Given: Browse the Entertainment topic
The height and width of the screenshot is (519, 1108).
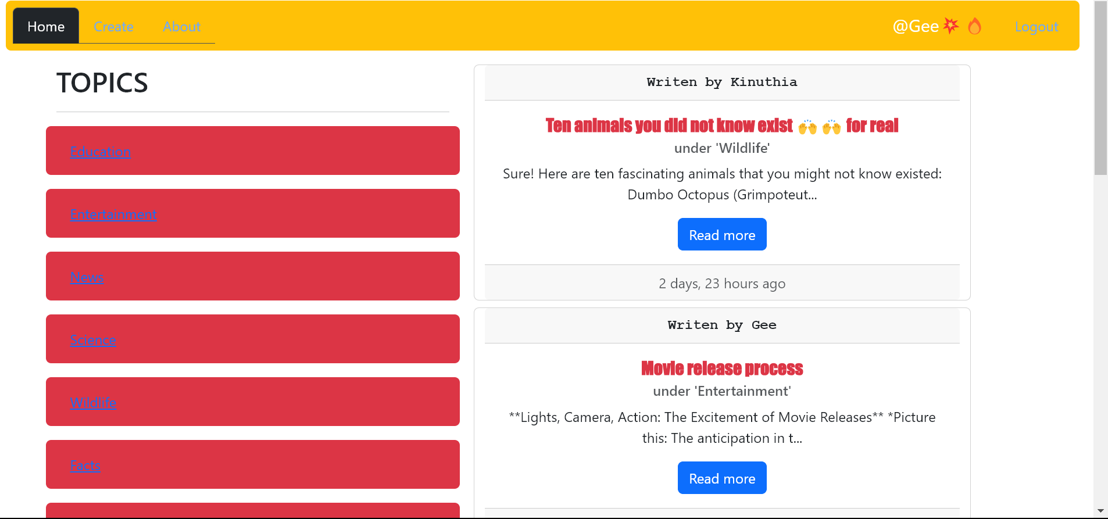Looking at the screenshot, I should click(x=113, y=214).
